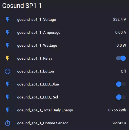Click the circle icon beside gosund_sp1_1_button
The height and width of the screenshot is (130, 129).
tap(8, 71)
